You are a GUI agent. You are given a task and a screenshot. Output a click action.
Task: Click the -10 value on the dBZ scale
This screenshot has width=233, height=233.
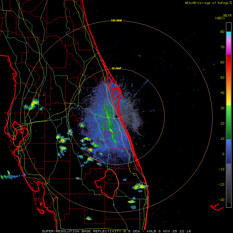[x=221, y=169]
